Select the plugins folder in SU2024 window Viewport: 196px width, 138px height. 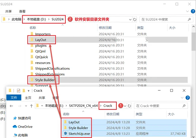point(41,46)
